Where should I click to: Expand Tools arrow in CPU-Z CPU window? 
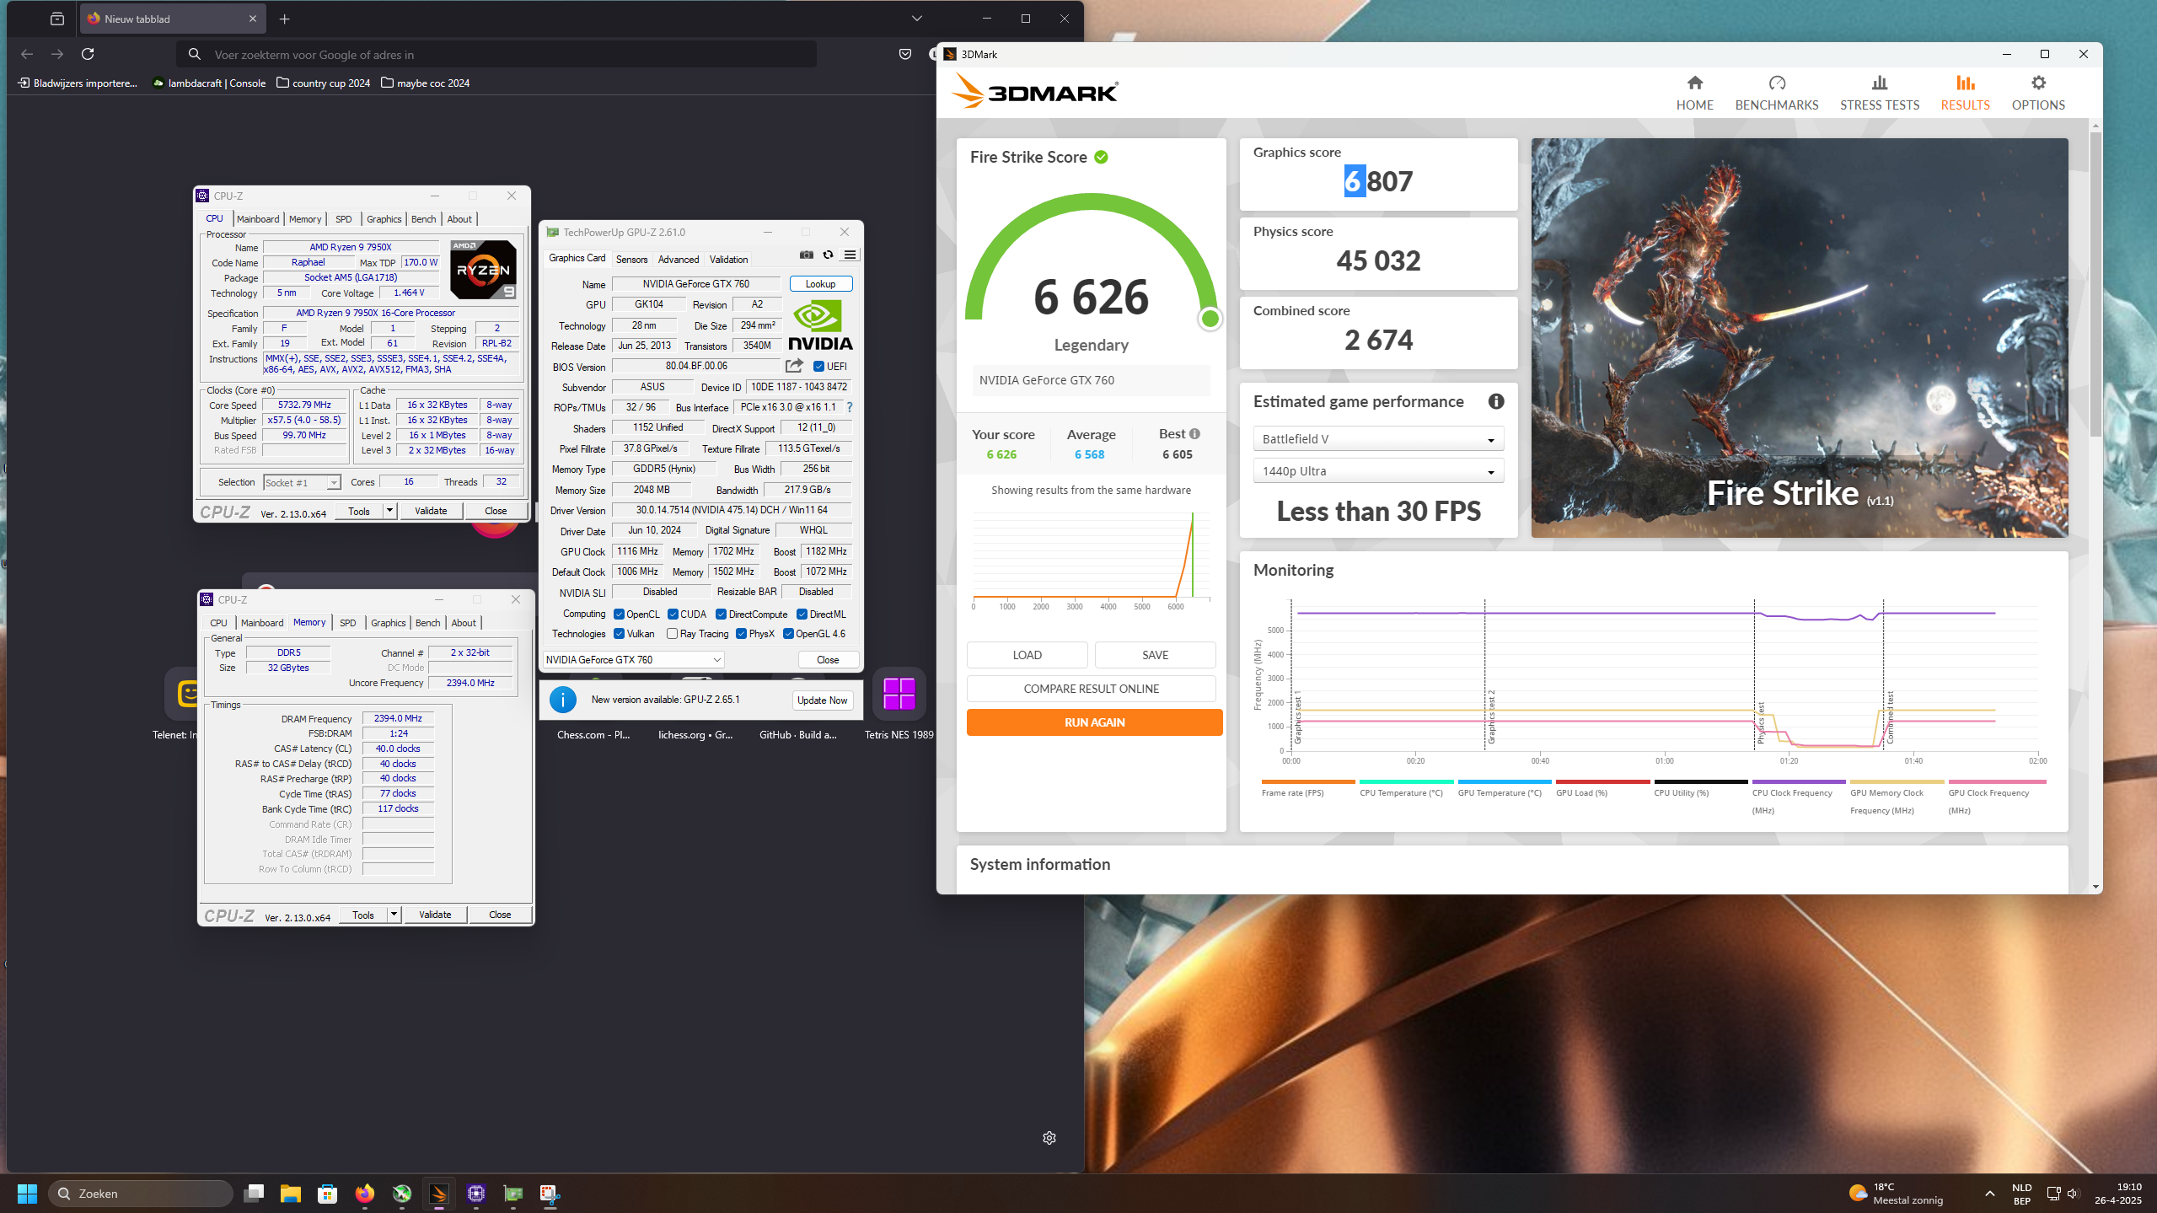(389, 511)
